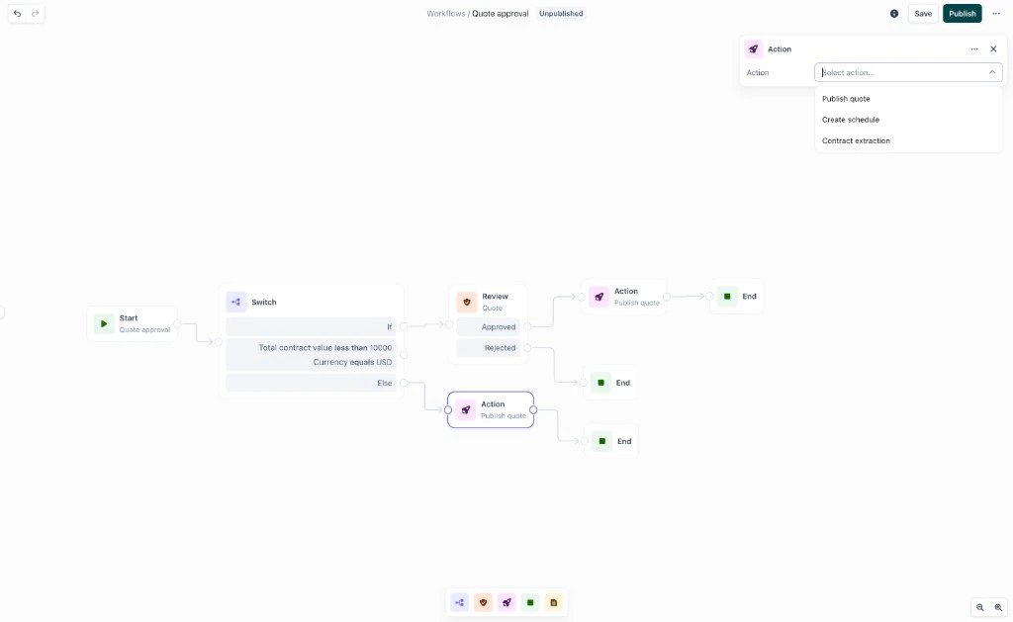Select the green End node icon in the palette
Viewport: 1013px width, 622px height.
pos(529,602)
